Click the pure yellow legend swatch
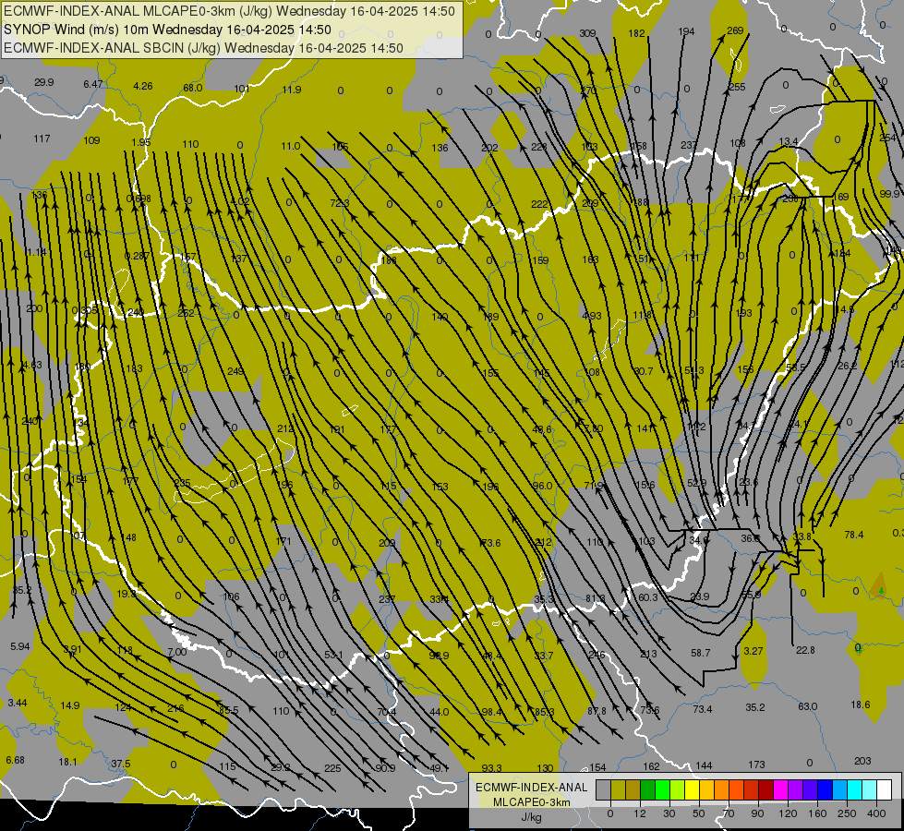This screenshot has width=904, height=831. tap(693, 789)
